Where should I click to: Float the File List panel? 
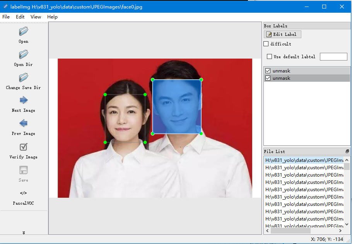tap(347, 151)
